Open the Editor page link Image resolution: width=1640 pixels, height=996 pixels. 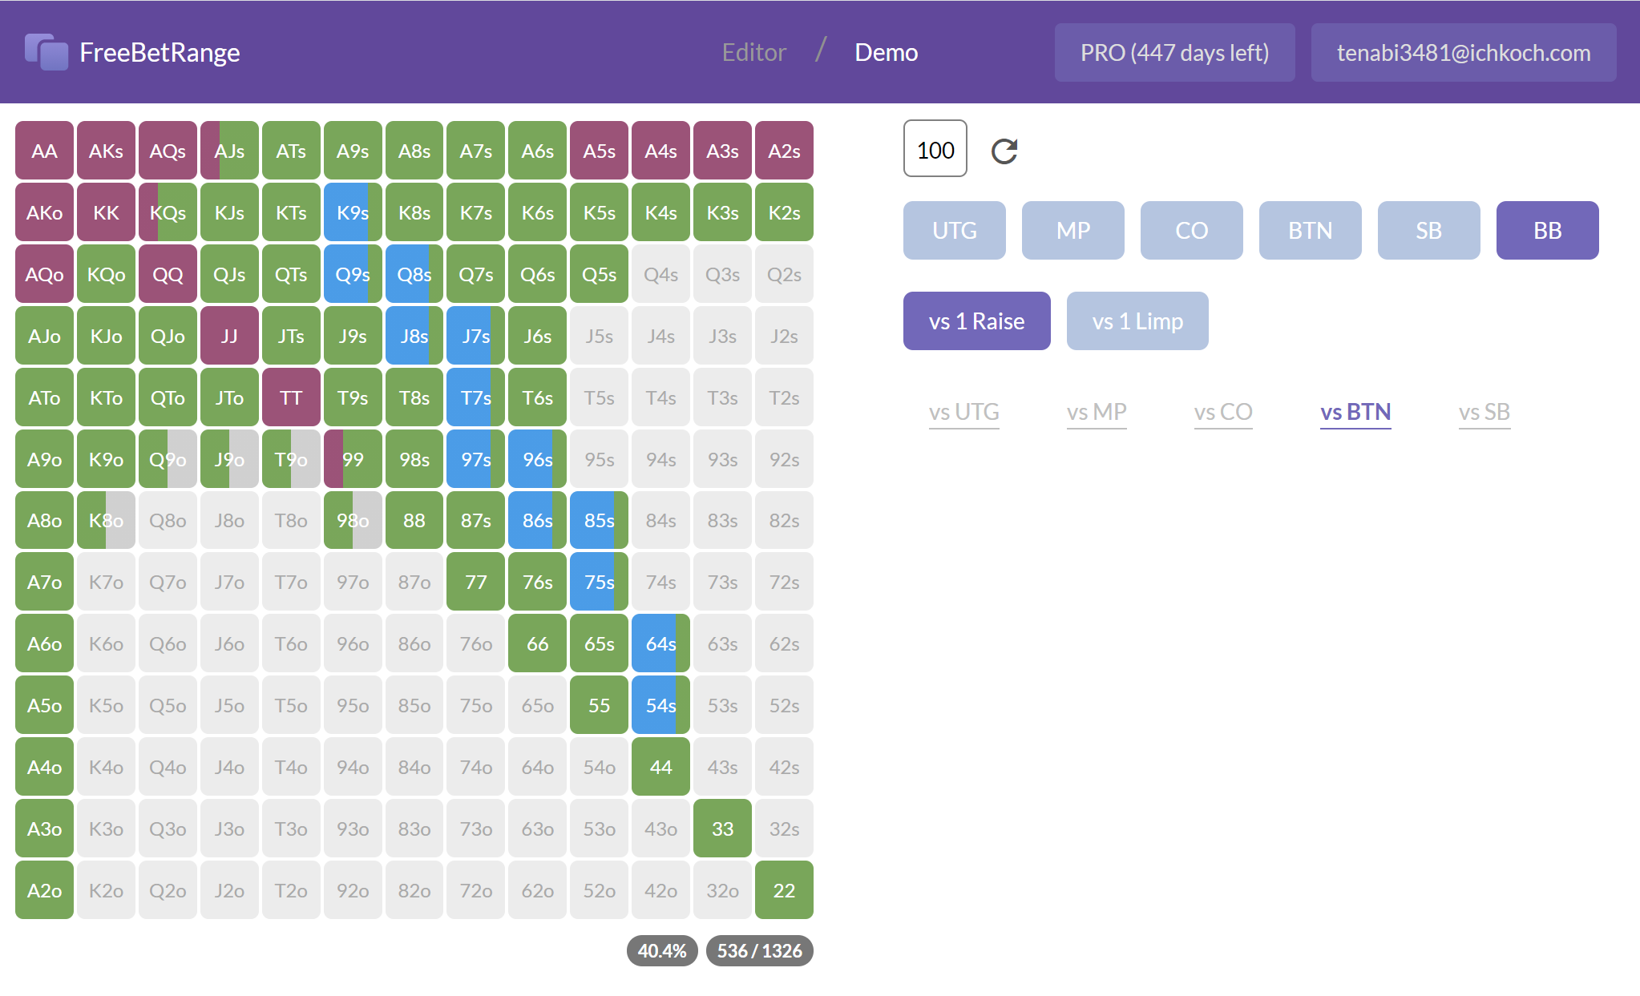753,52
